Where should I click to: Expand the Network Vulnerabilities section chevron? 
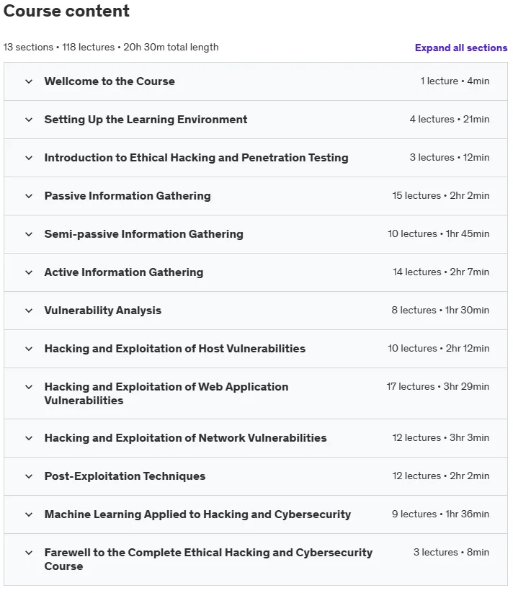click(x=29, y=438)
